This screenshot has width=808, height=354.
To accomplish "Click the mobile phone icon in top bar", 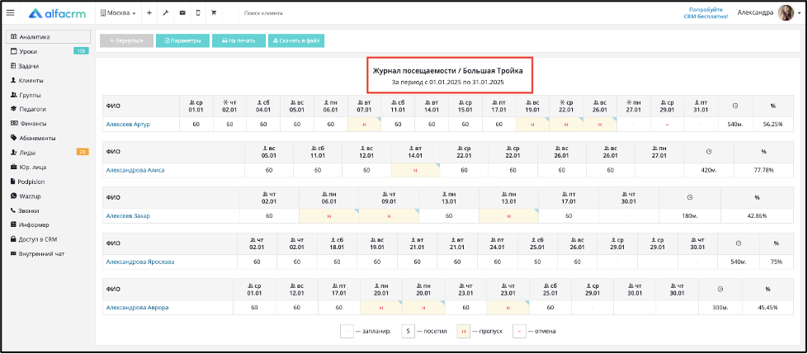I will click(x=198, y=13).
